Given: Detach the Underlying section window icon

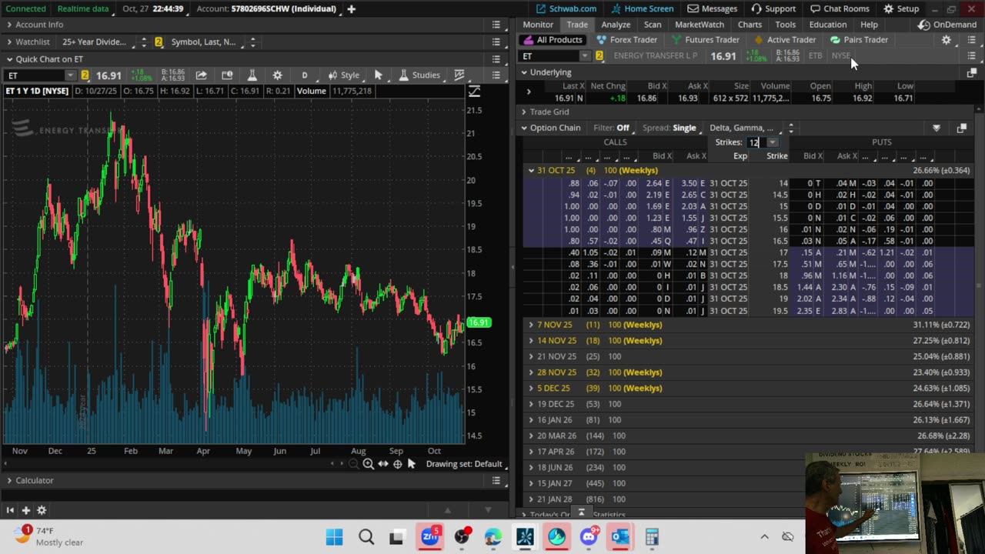Looking at the screenshot, I should (971, 72).
